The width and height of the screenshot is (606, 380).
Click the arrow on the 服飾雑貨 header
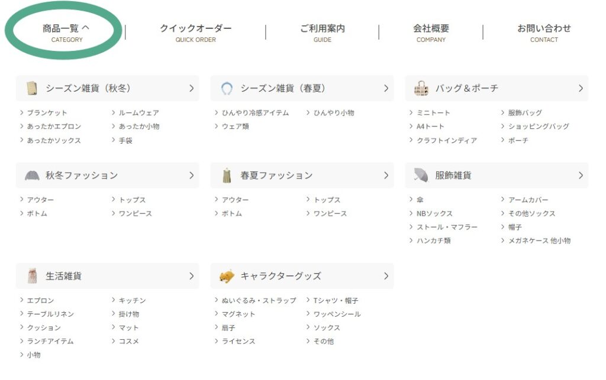point(581,176)
